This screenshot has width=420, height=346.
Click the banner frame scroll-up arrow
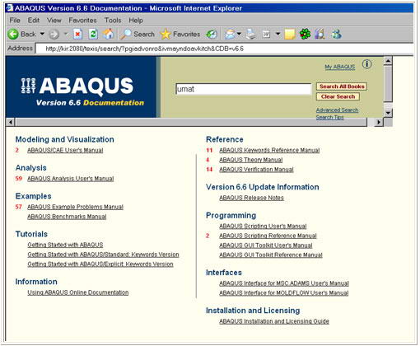click(388, 61)
